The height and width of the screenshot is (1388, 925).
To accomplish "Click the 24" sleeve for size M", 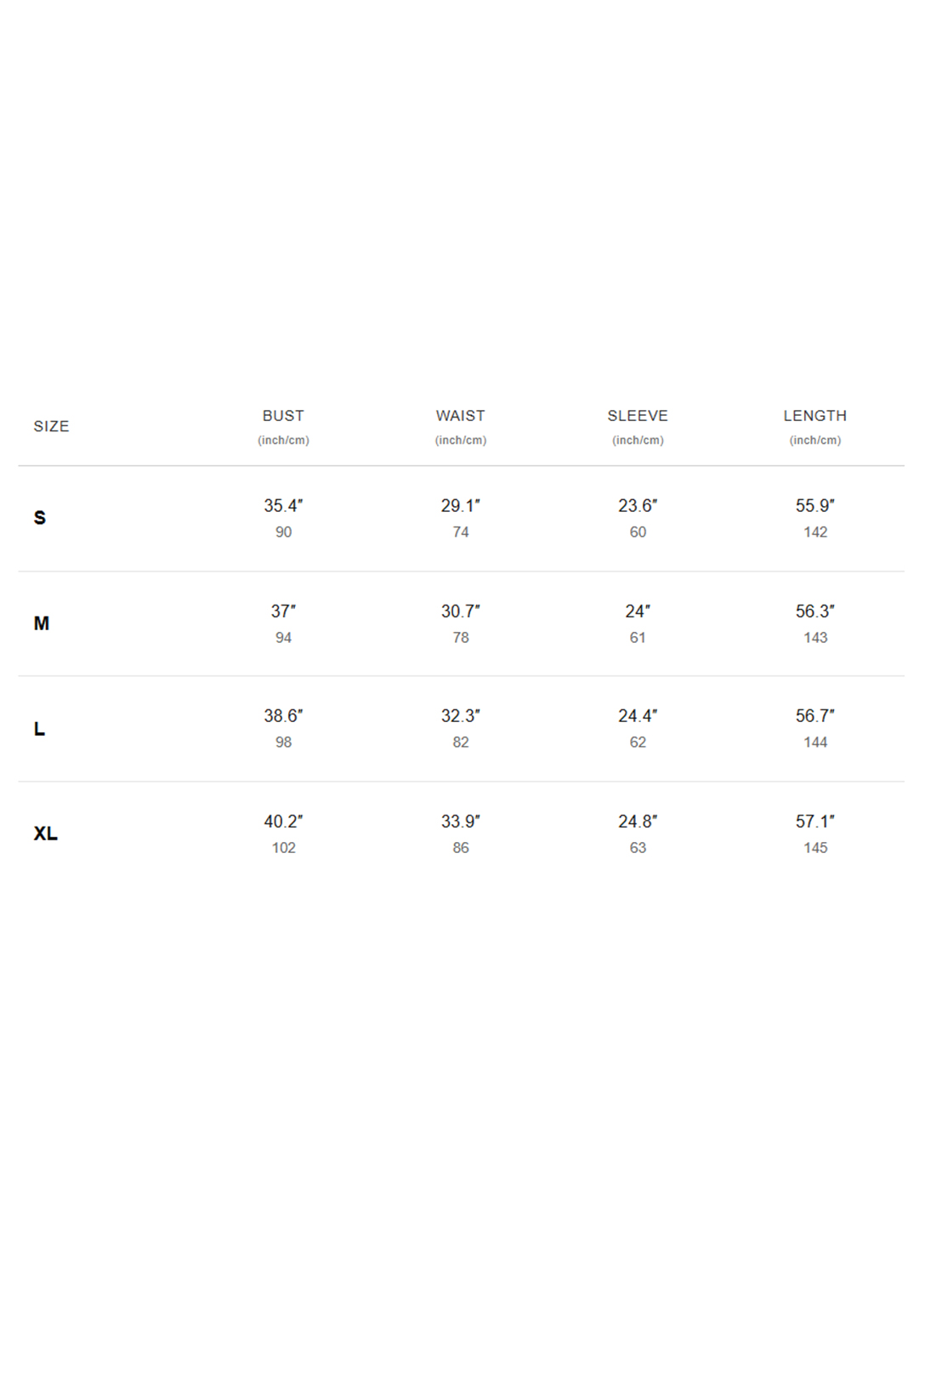I will (x=638, y=612).
